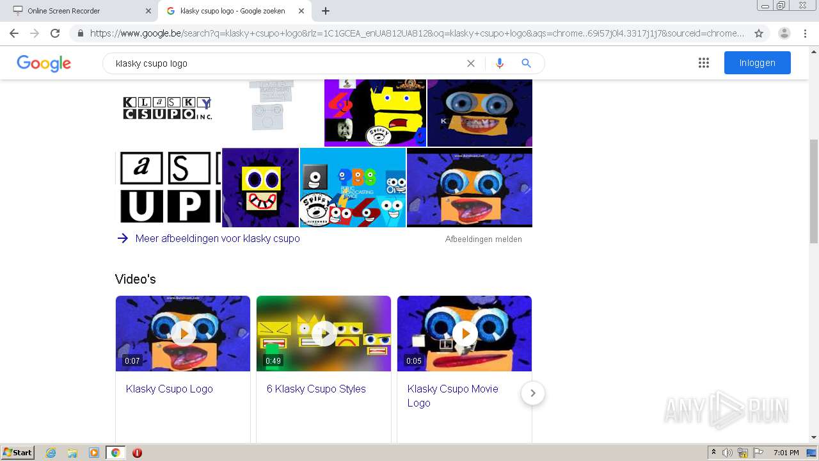Screen dimensions: 819x461
Task: Open the yellow face on purple collage image
Action: point(375,113)
